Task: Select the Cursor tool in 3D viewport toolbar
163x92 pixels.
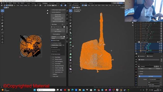Action: (x=71, y=14)
